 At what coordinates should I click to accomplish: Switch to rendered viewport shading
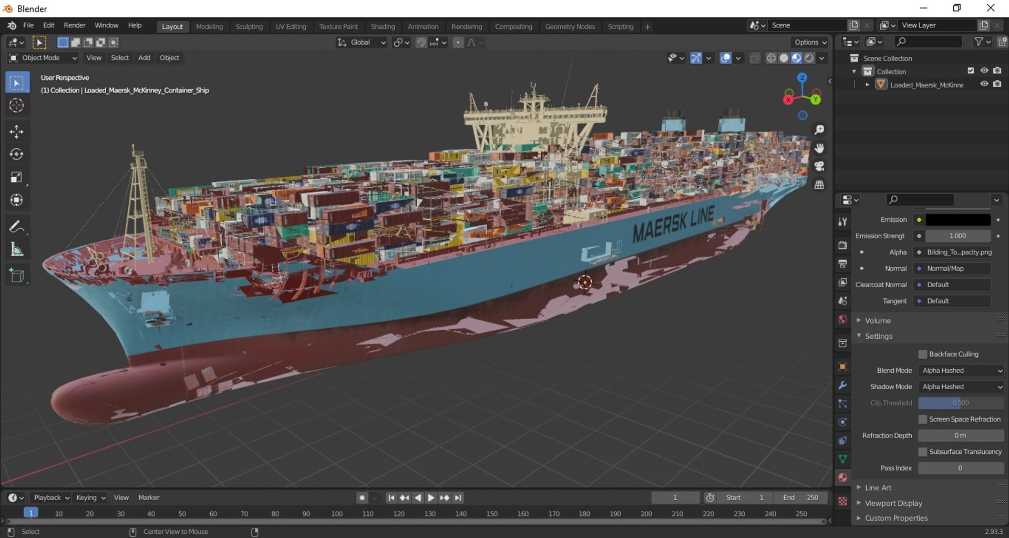click(809, 58)
